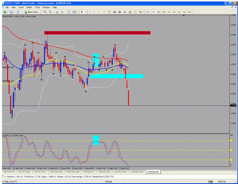
Task: Select the Rectangle drawing tool
Action: click(120, 12)
